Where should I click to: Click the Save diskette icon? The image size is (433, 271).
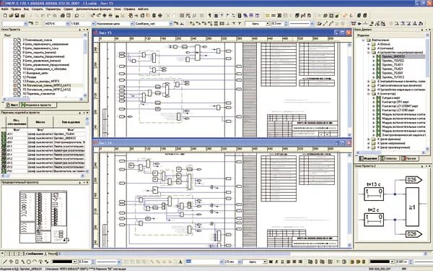point(17,15)
